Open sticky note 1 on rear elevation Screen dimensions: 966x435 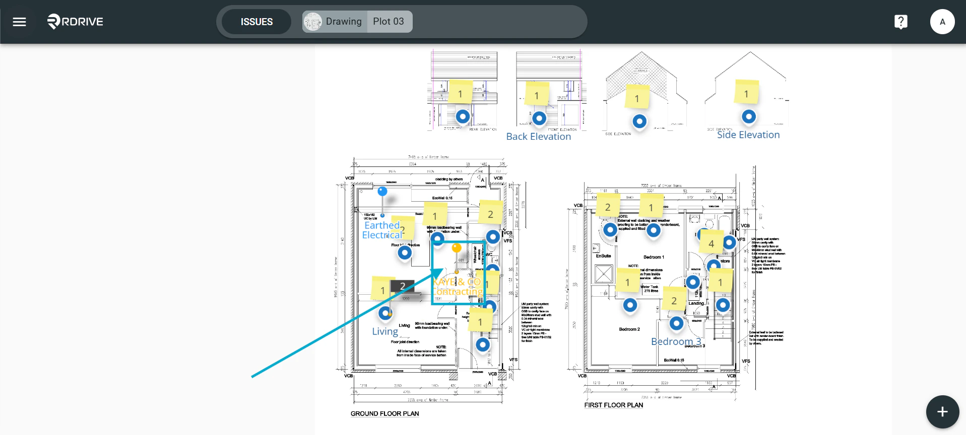click(x=460, y=93)
